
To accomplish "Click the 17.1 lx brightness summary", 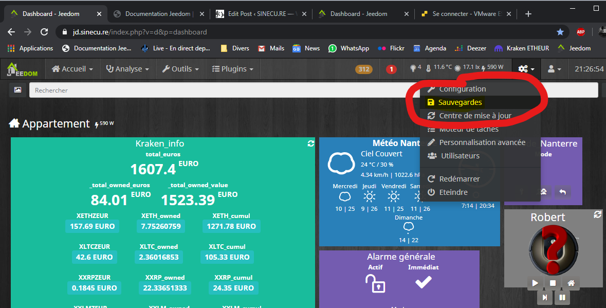I will click(x=467, y=68).
